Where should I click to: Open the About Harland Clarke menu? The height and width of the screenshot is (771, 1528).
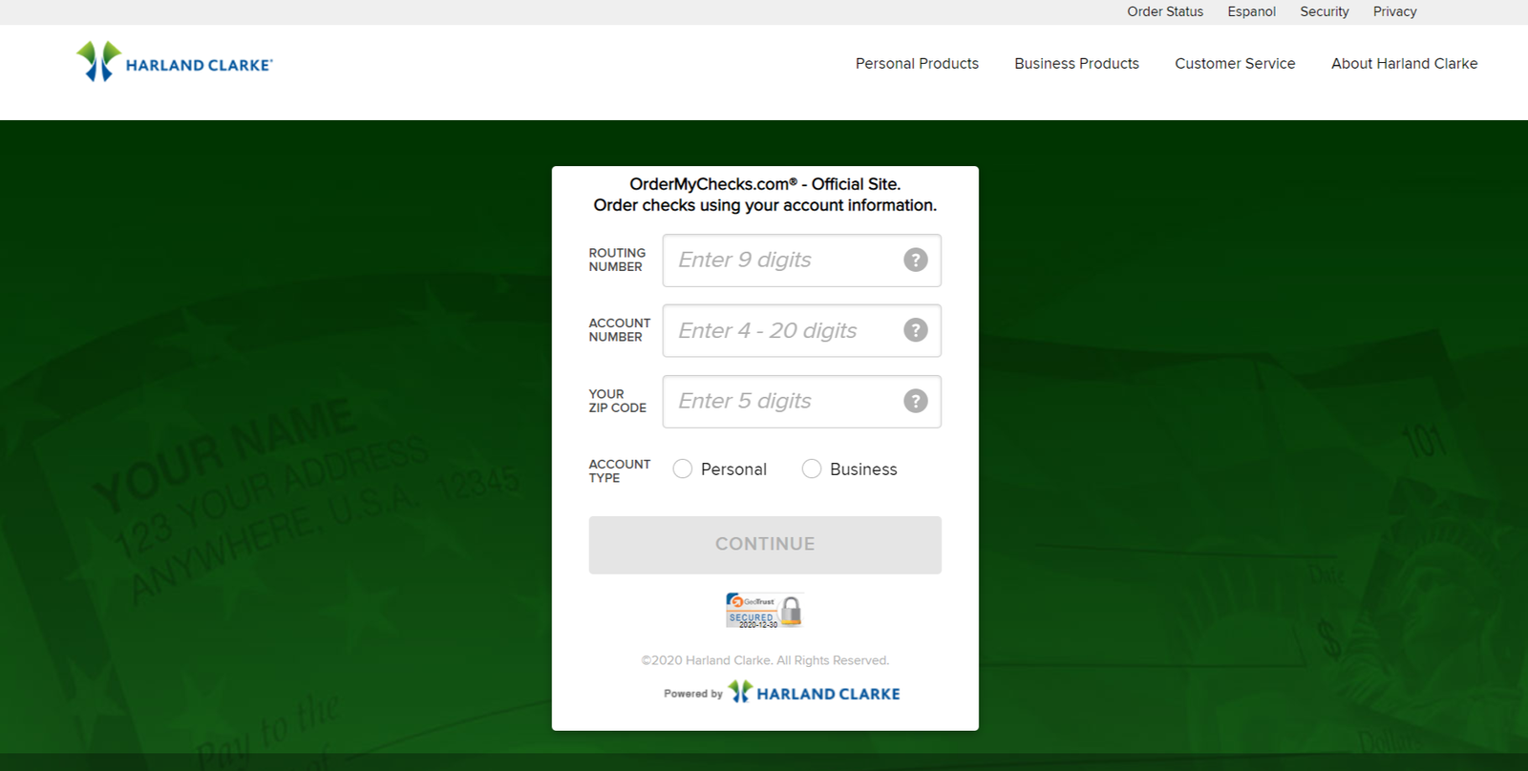point(1404,64)
